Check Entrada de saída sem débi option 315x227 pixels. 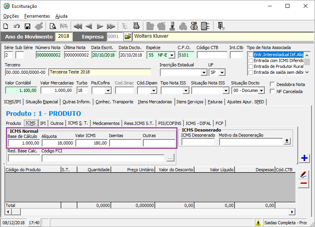click(251, 72)
